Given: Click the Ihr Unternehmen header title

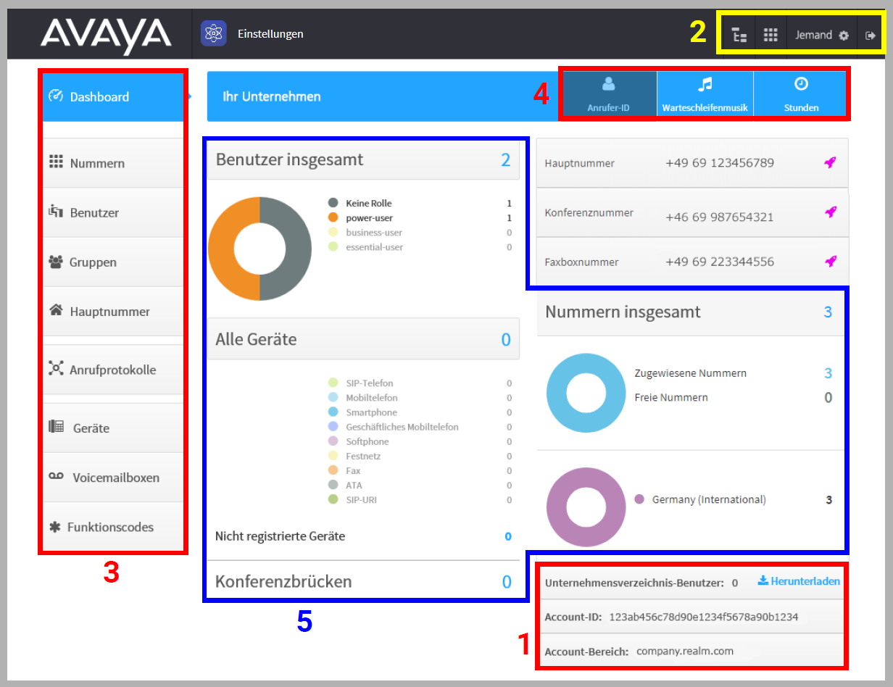Looking at the screenshot, I should click(272, 96).
